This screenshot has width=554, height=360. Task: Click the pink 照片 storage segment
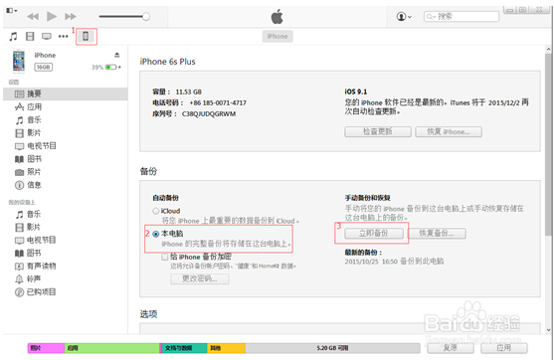click(x=46, y=348)
